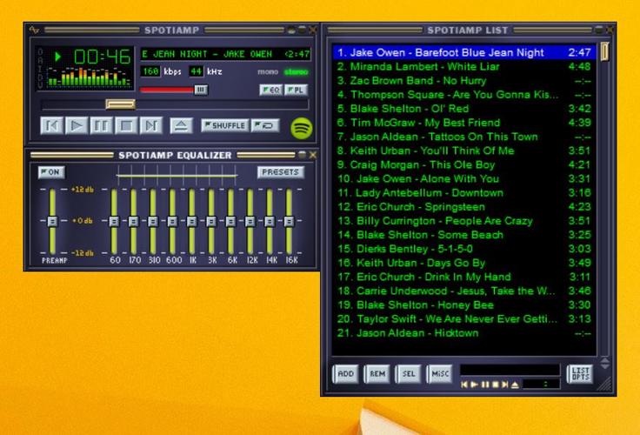Click the 14K equalizer band slider
Viewport: 640px width, 435px height.
(270, 221)
